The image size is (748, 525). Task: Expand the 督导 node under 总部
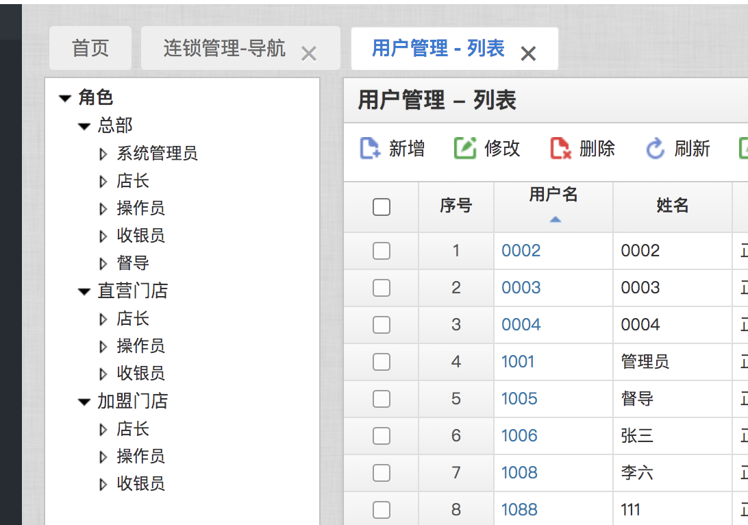(x=103, y=263)
